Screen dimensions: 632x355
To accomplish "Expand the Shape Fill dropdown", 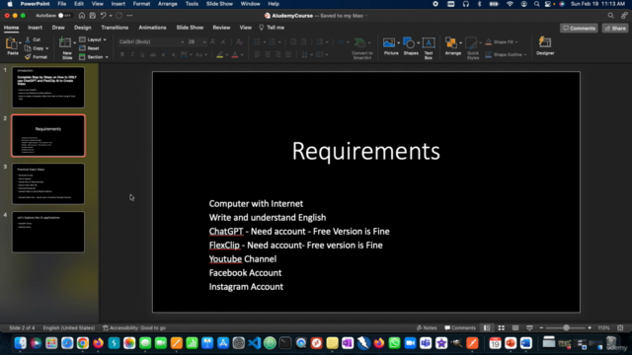I will 516,41.
